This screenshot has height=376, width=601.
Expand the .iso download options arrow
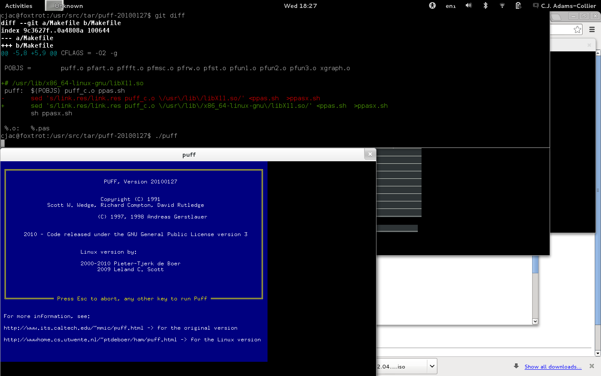(x=432, y=366)
